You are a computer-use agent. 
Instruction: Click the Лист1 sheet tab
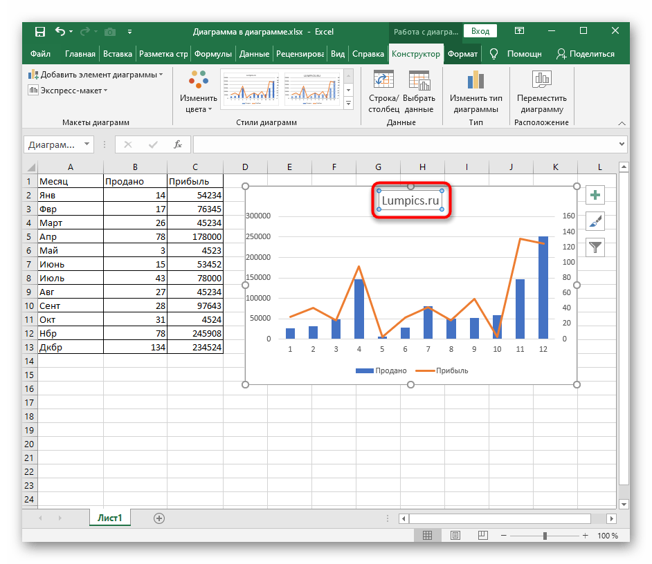tap(110, 518)
